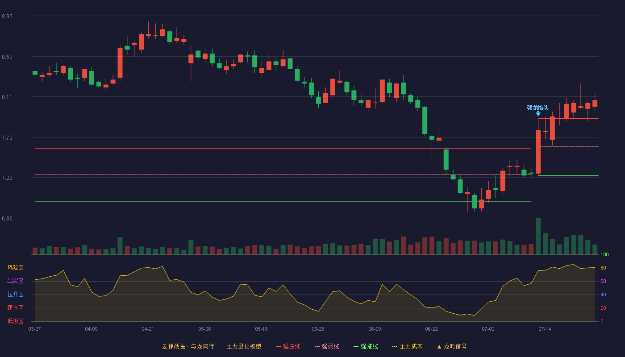Viewport: 625px width, 357px height.
Task: Click the tallest green volume bar
Action: [538, 236]
